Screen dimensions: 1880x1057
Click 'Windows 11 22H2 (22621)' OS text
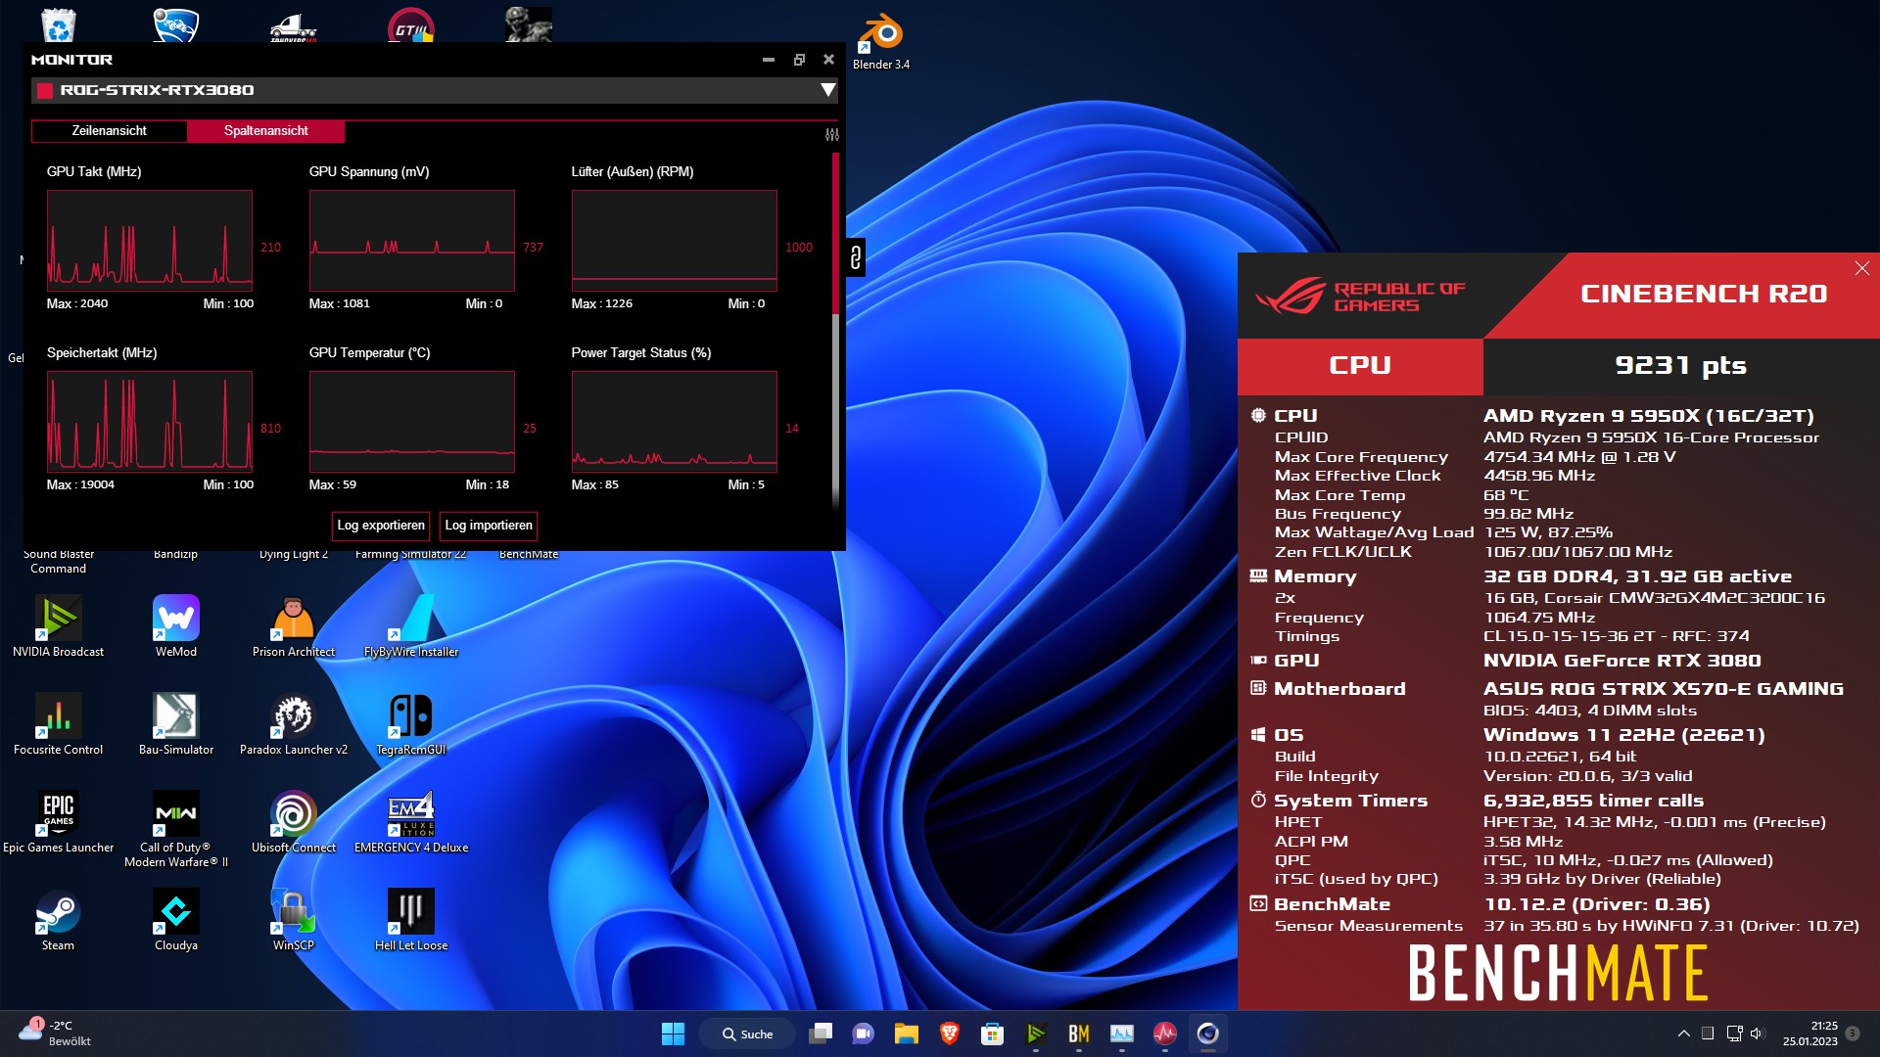1623,735
